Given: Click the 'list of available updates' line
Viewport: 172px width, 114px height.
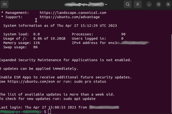Looking at the screenshot, I should 57,94.
